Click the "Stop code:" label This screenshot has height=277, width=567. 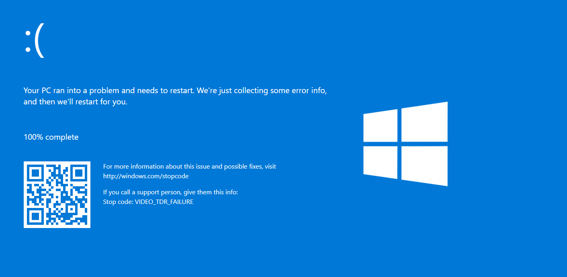[x=118, y=202]
